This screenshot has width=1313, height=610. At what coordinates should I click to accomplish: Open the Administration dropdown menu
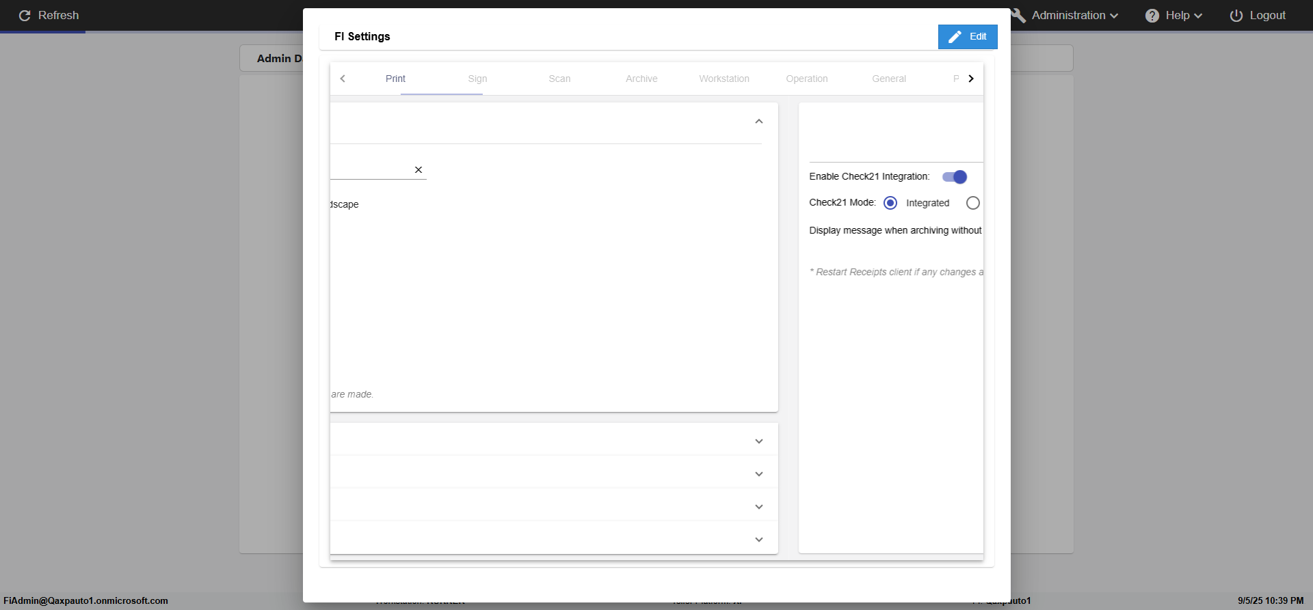[1074, 16]
